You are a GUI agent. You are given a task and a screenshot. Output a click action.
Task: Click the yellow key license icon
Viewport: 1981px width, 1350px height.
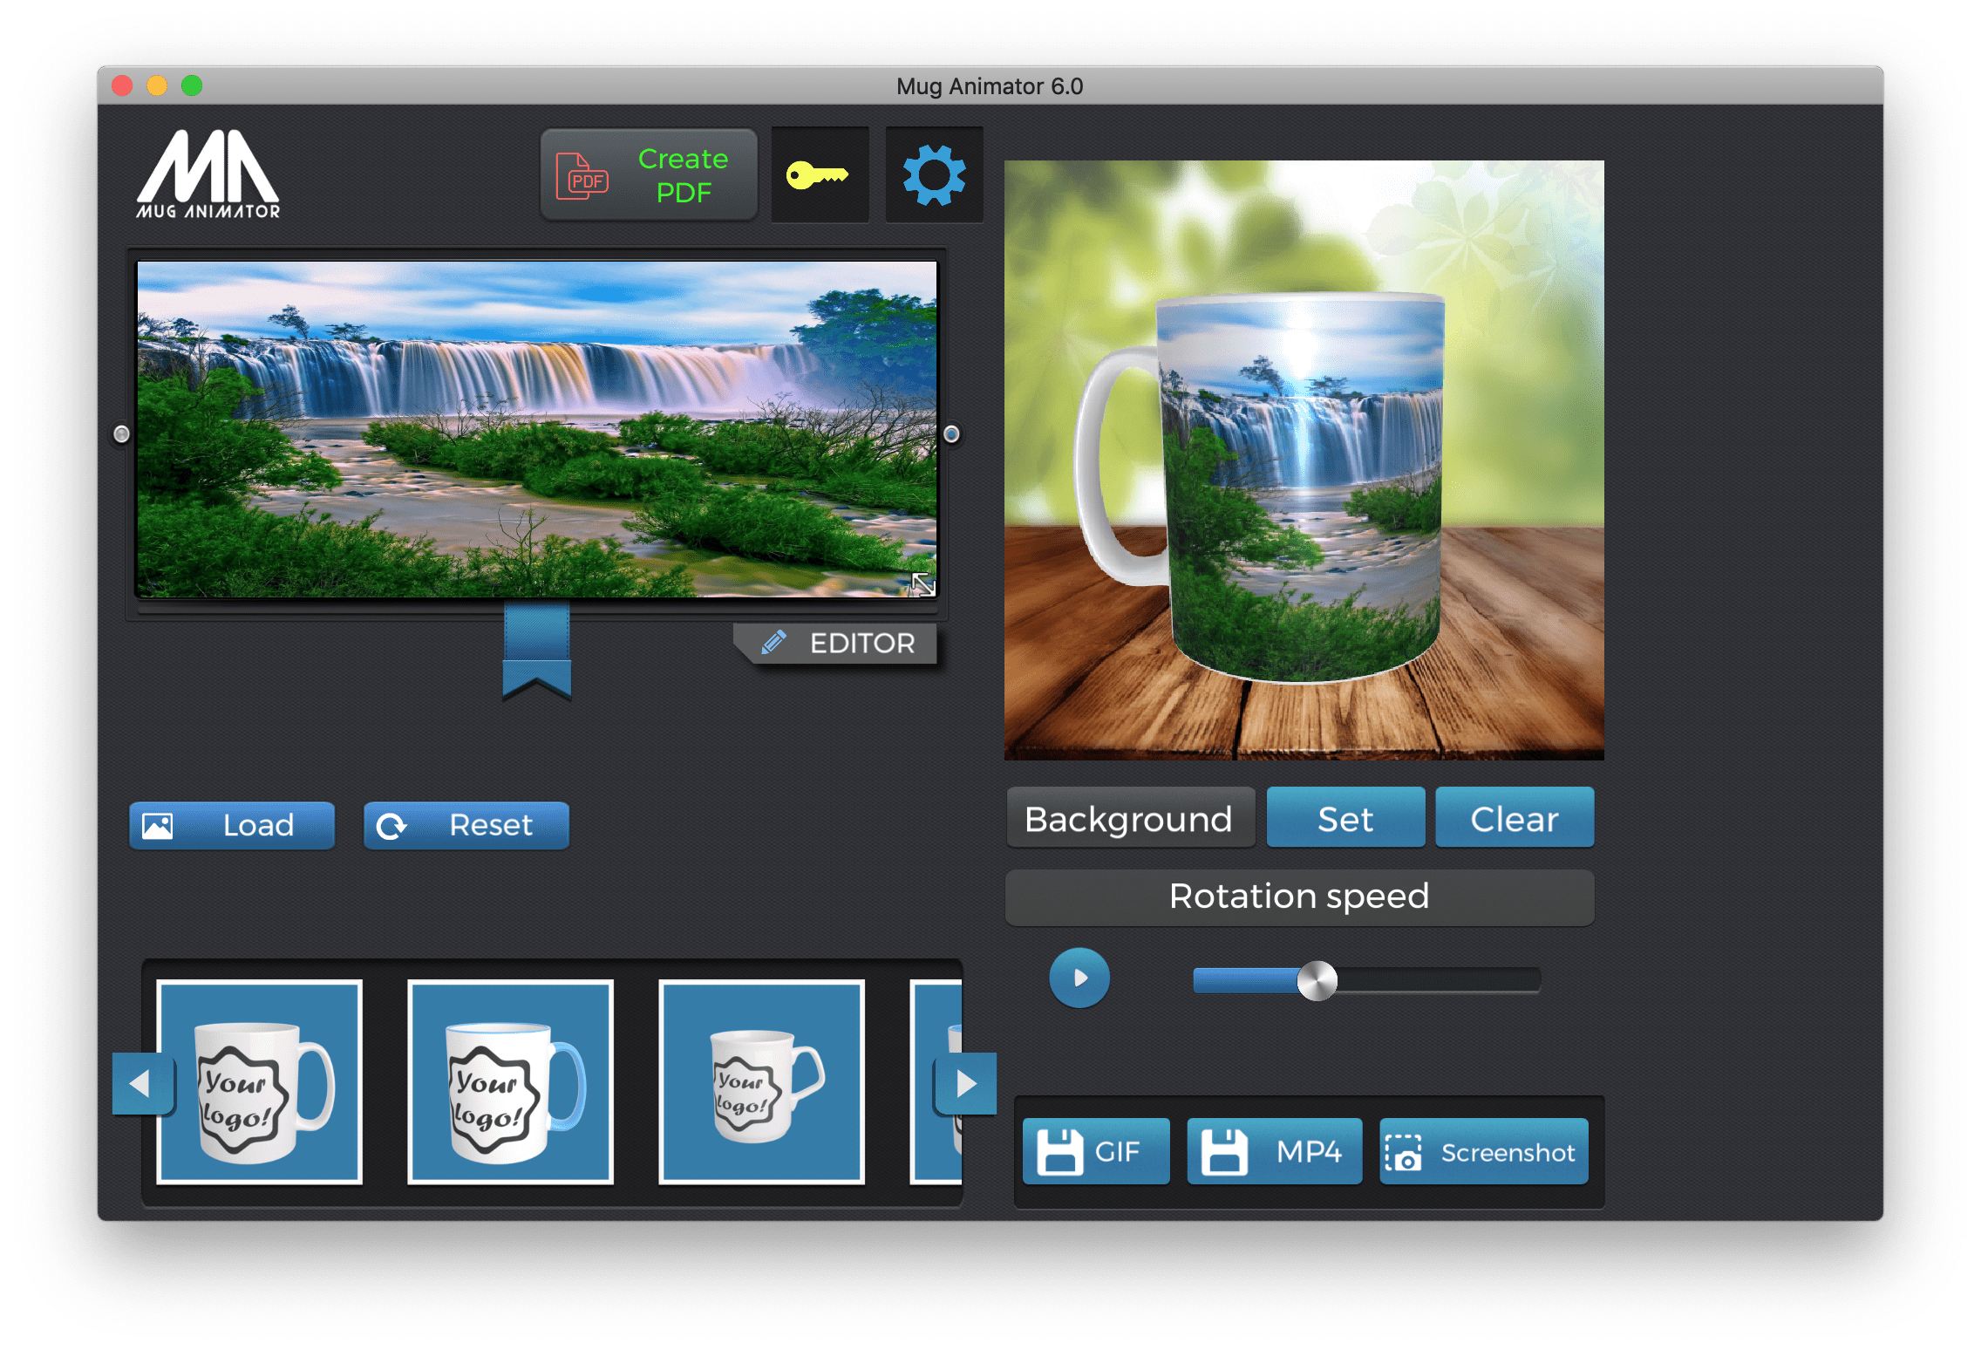[x=819, y=174]
